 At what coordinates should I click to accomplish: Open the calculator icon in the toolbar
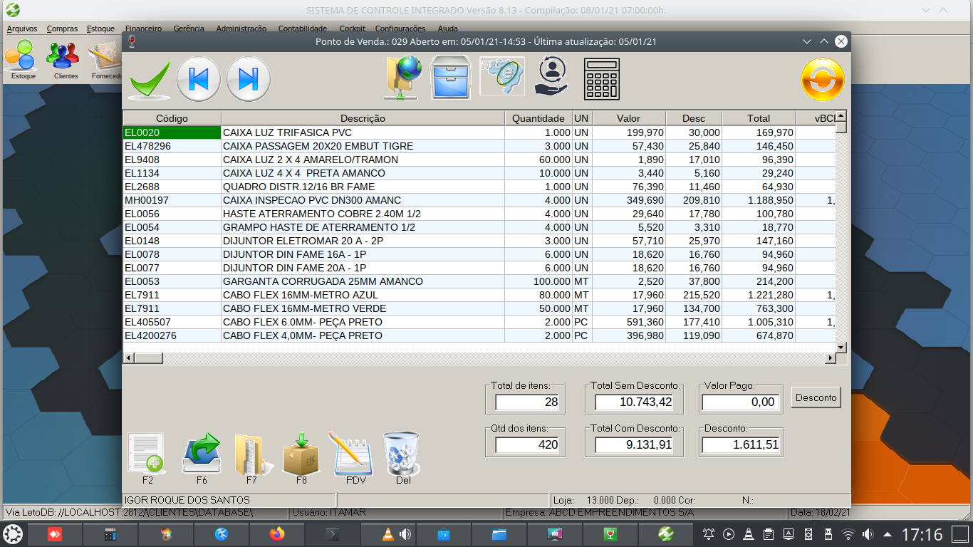pyautogui.click(x=601, y=78)
